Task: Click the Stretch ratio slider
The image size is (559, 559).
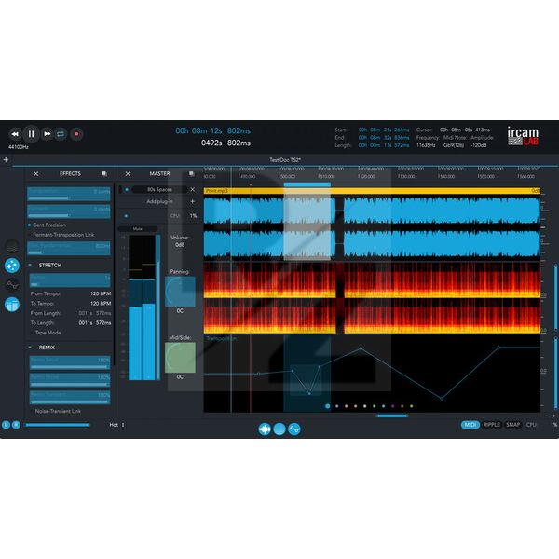Action: pos(70,280)
